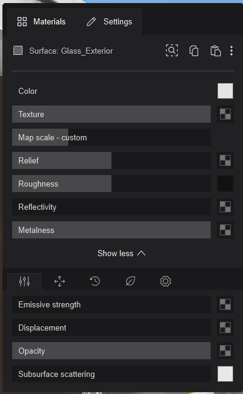The width and height of the screenshot is (243, 394).
Task: Click the Map scale - custom field
Action: [x=111, y=137]
